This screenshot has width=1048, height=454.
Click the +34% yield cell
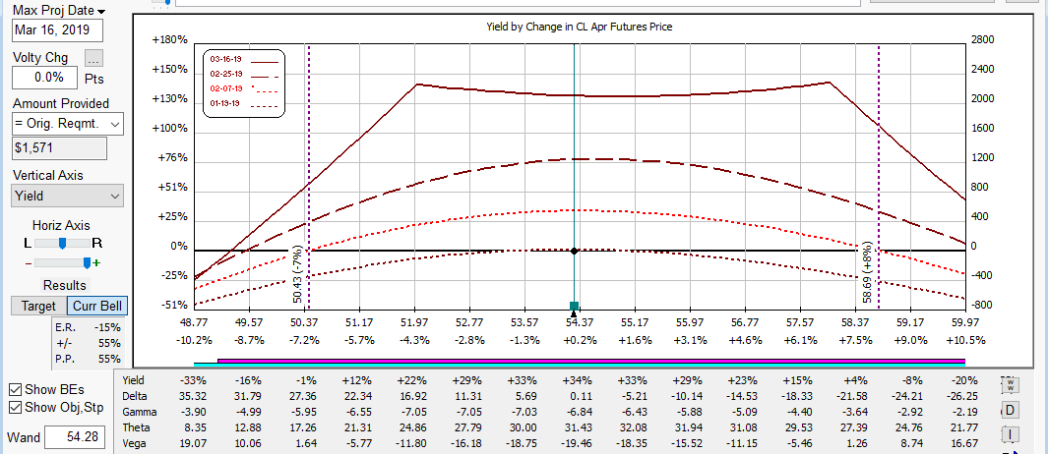tap(577, 380)
